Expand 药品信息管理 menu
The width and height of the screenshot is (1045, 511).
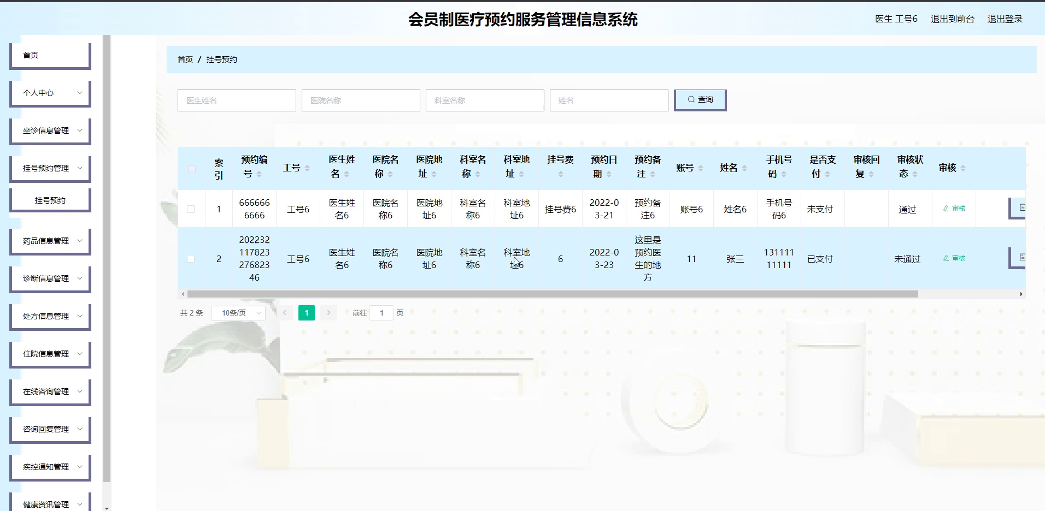click(50, 241)
